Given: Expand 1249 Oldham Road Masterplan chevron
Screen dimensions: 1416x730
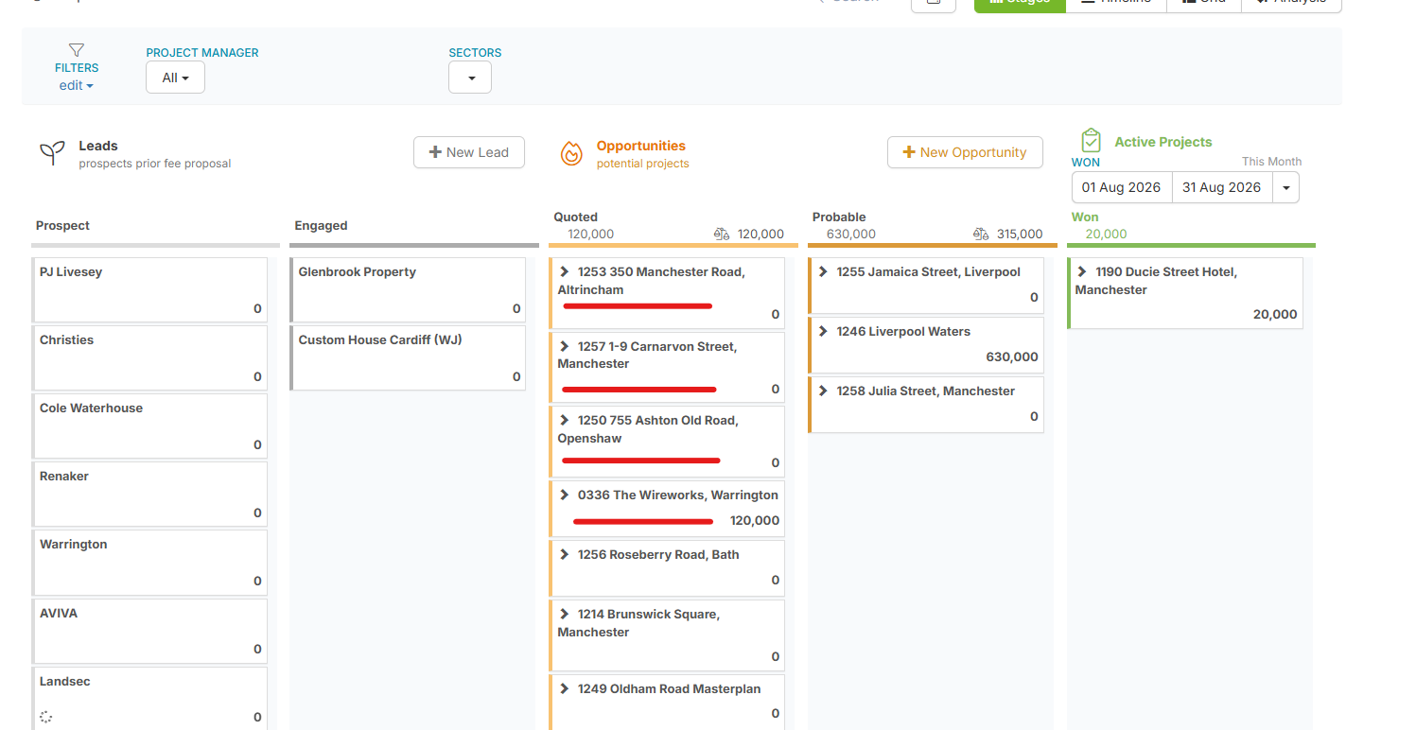Looking at the screenshot, I should (x=565, y=688).
